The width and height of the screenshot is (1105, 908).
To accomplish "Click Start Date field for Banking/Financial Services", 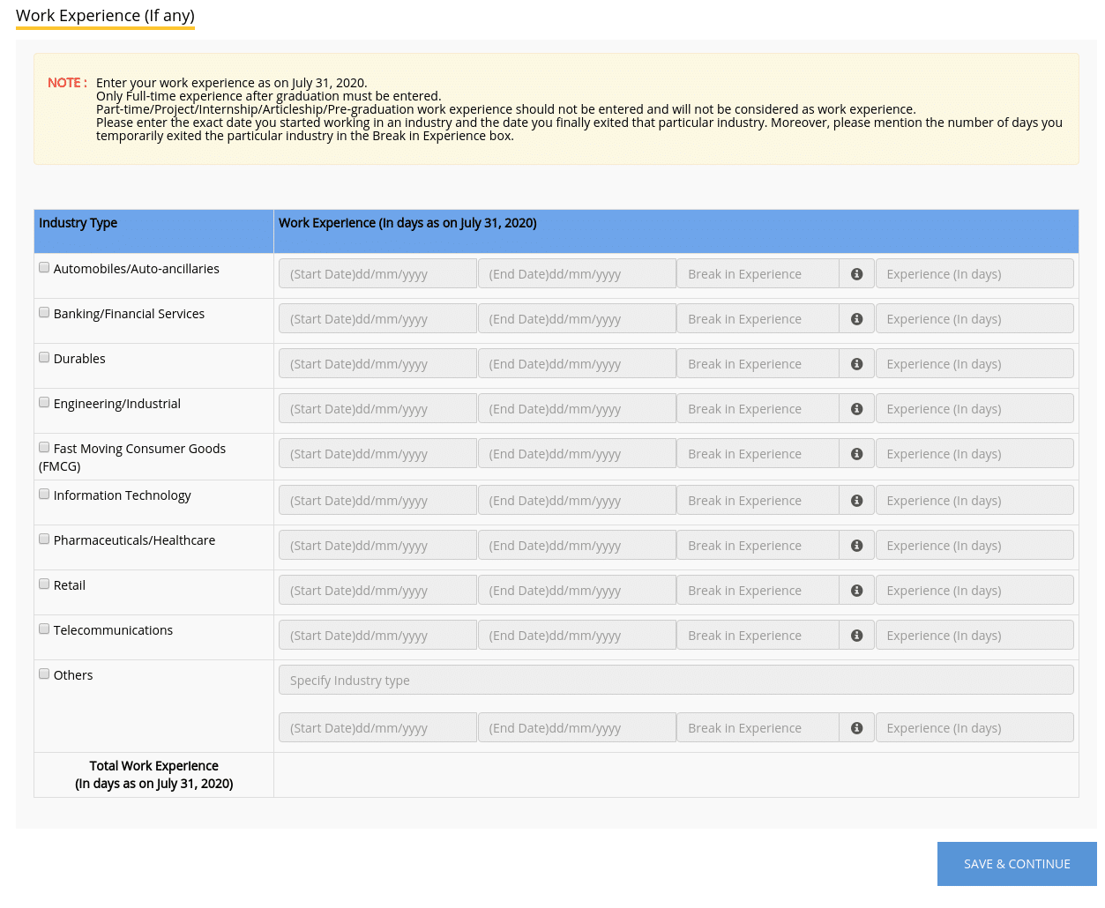I will pos(377,319).
